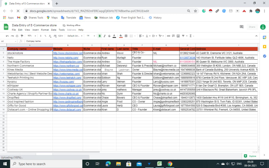The image size is (269, 168).
Task: Open text wrapping dropdown
Action: tap(154, 36)
